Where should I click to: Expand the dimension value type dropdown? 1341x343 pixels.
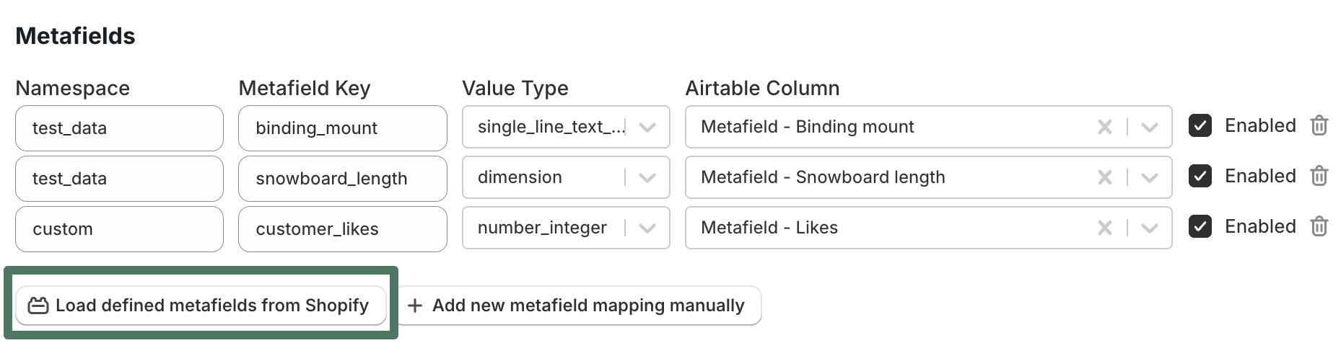coord(647,177)
